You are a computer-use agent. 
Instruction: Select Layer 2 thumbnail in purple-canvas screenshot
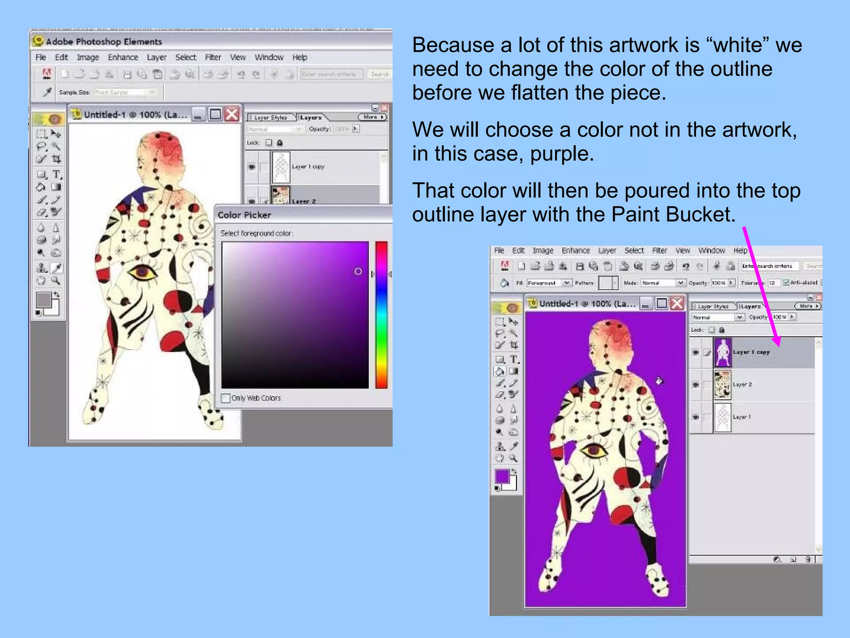723,384
